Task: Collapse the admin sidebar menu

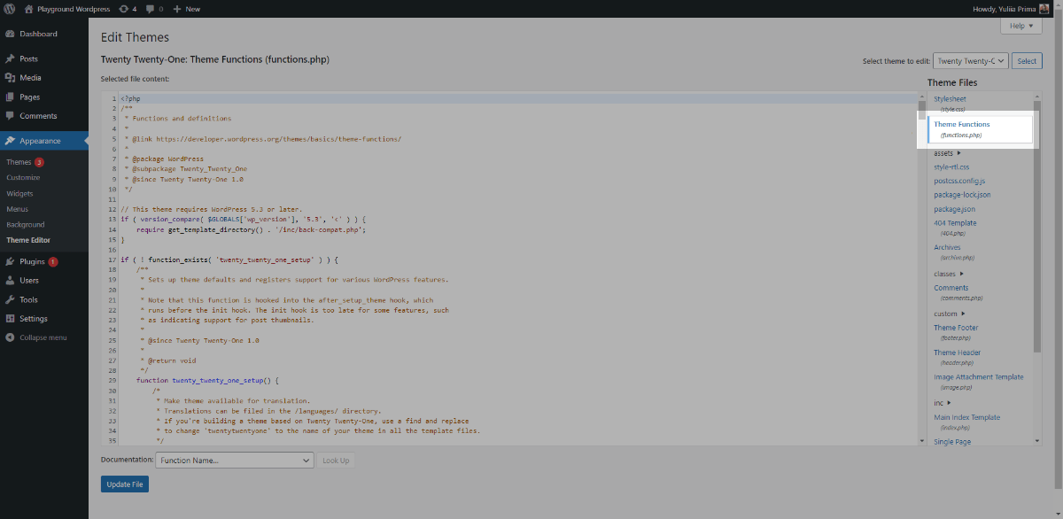Action: click(x=43, y=337)
